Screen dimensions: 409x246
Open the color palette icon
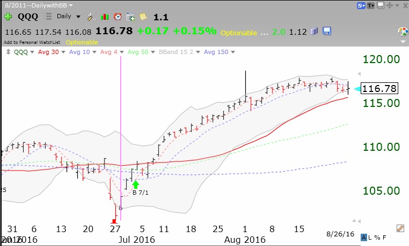click(403, 32)
